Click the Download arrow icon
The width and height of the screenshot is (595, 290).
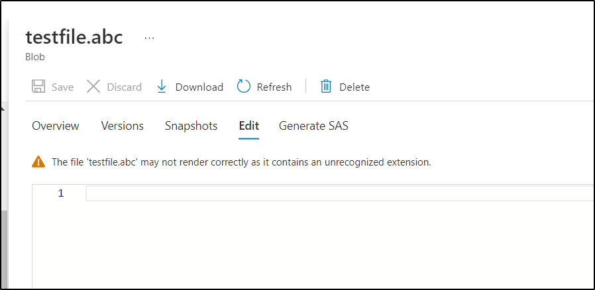(x=162, y=87)
